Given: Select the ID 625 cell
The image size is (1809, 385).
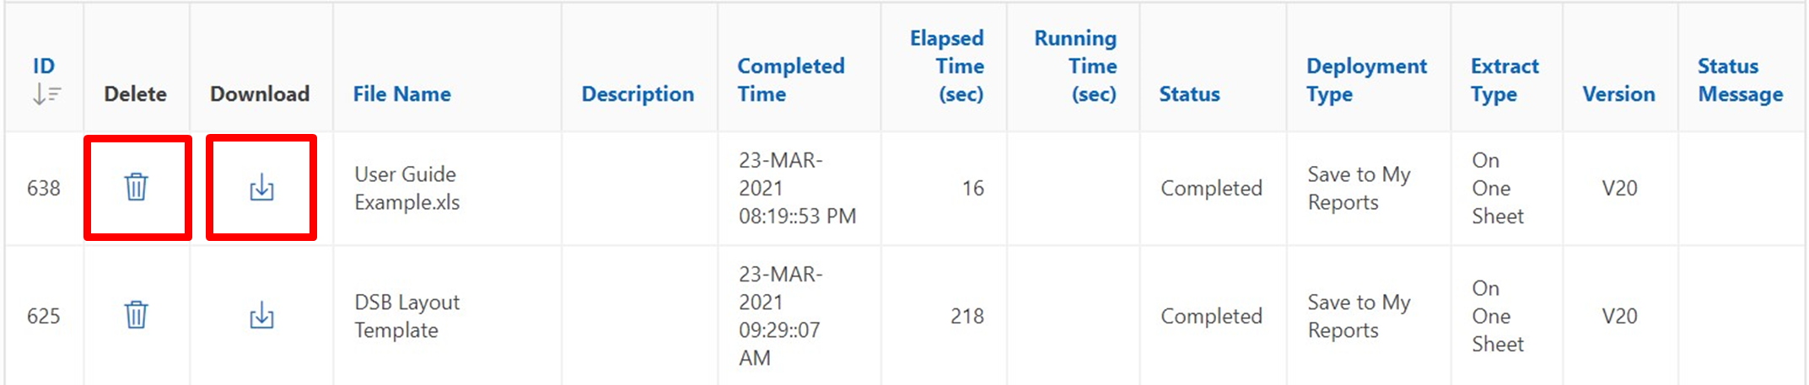Looking at the screenshot, I should click(44, 316).
